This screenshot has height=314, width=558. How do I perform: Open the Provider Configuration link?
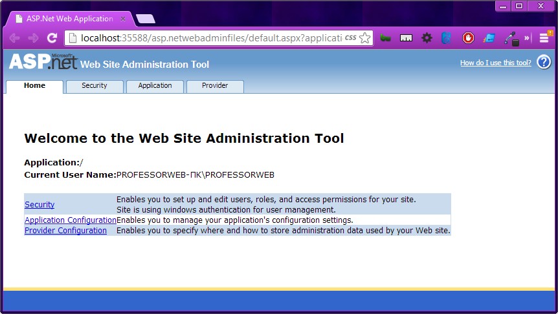(65, 230)
